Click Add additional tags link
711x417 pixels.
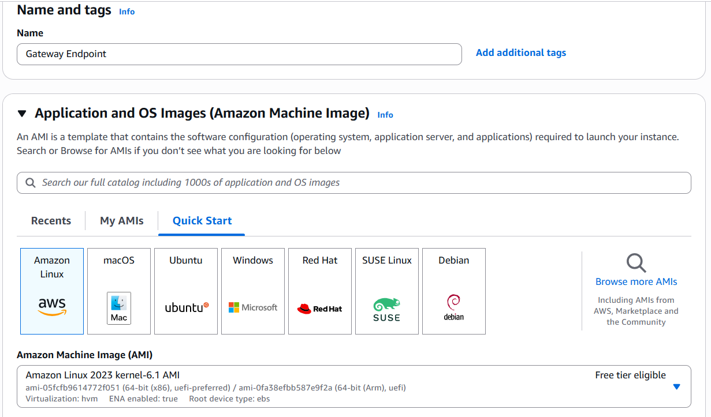point(521,53)
